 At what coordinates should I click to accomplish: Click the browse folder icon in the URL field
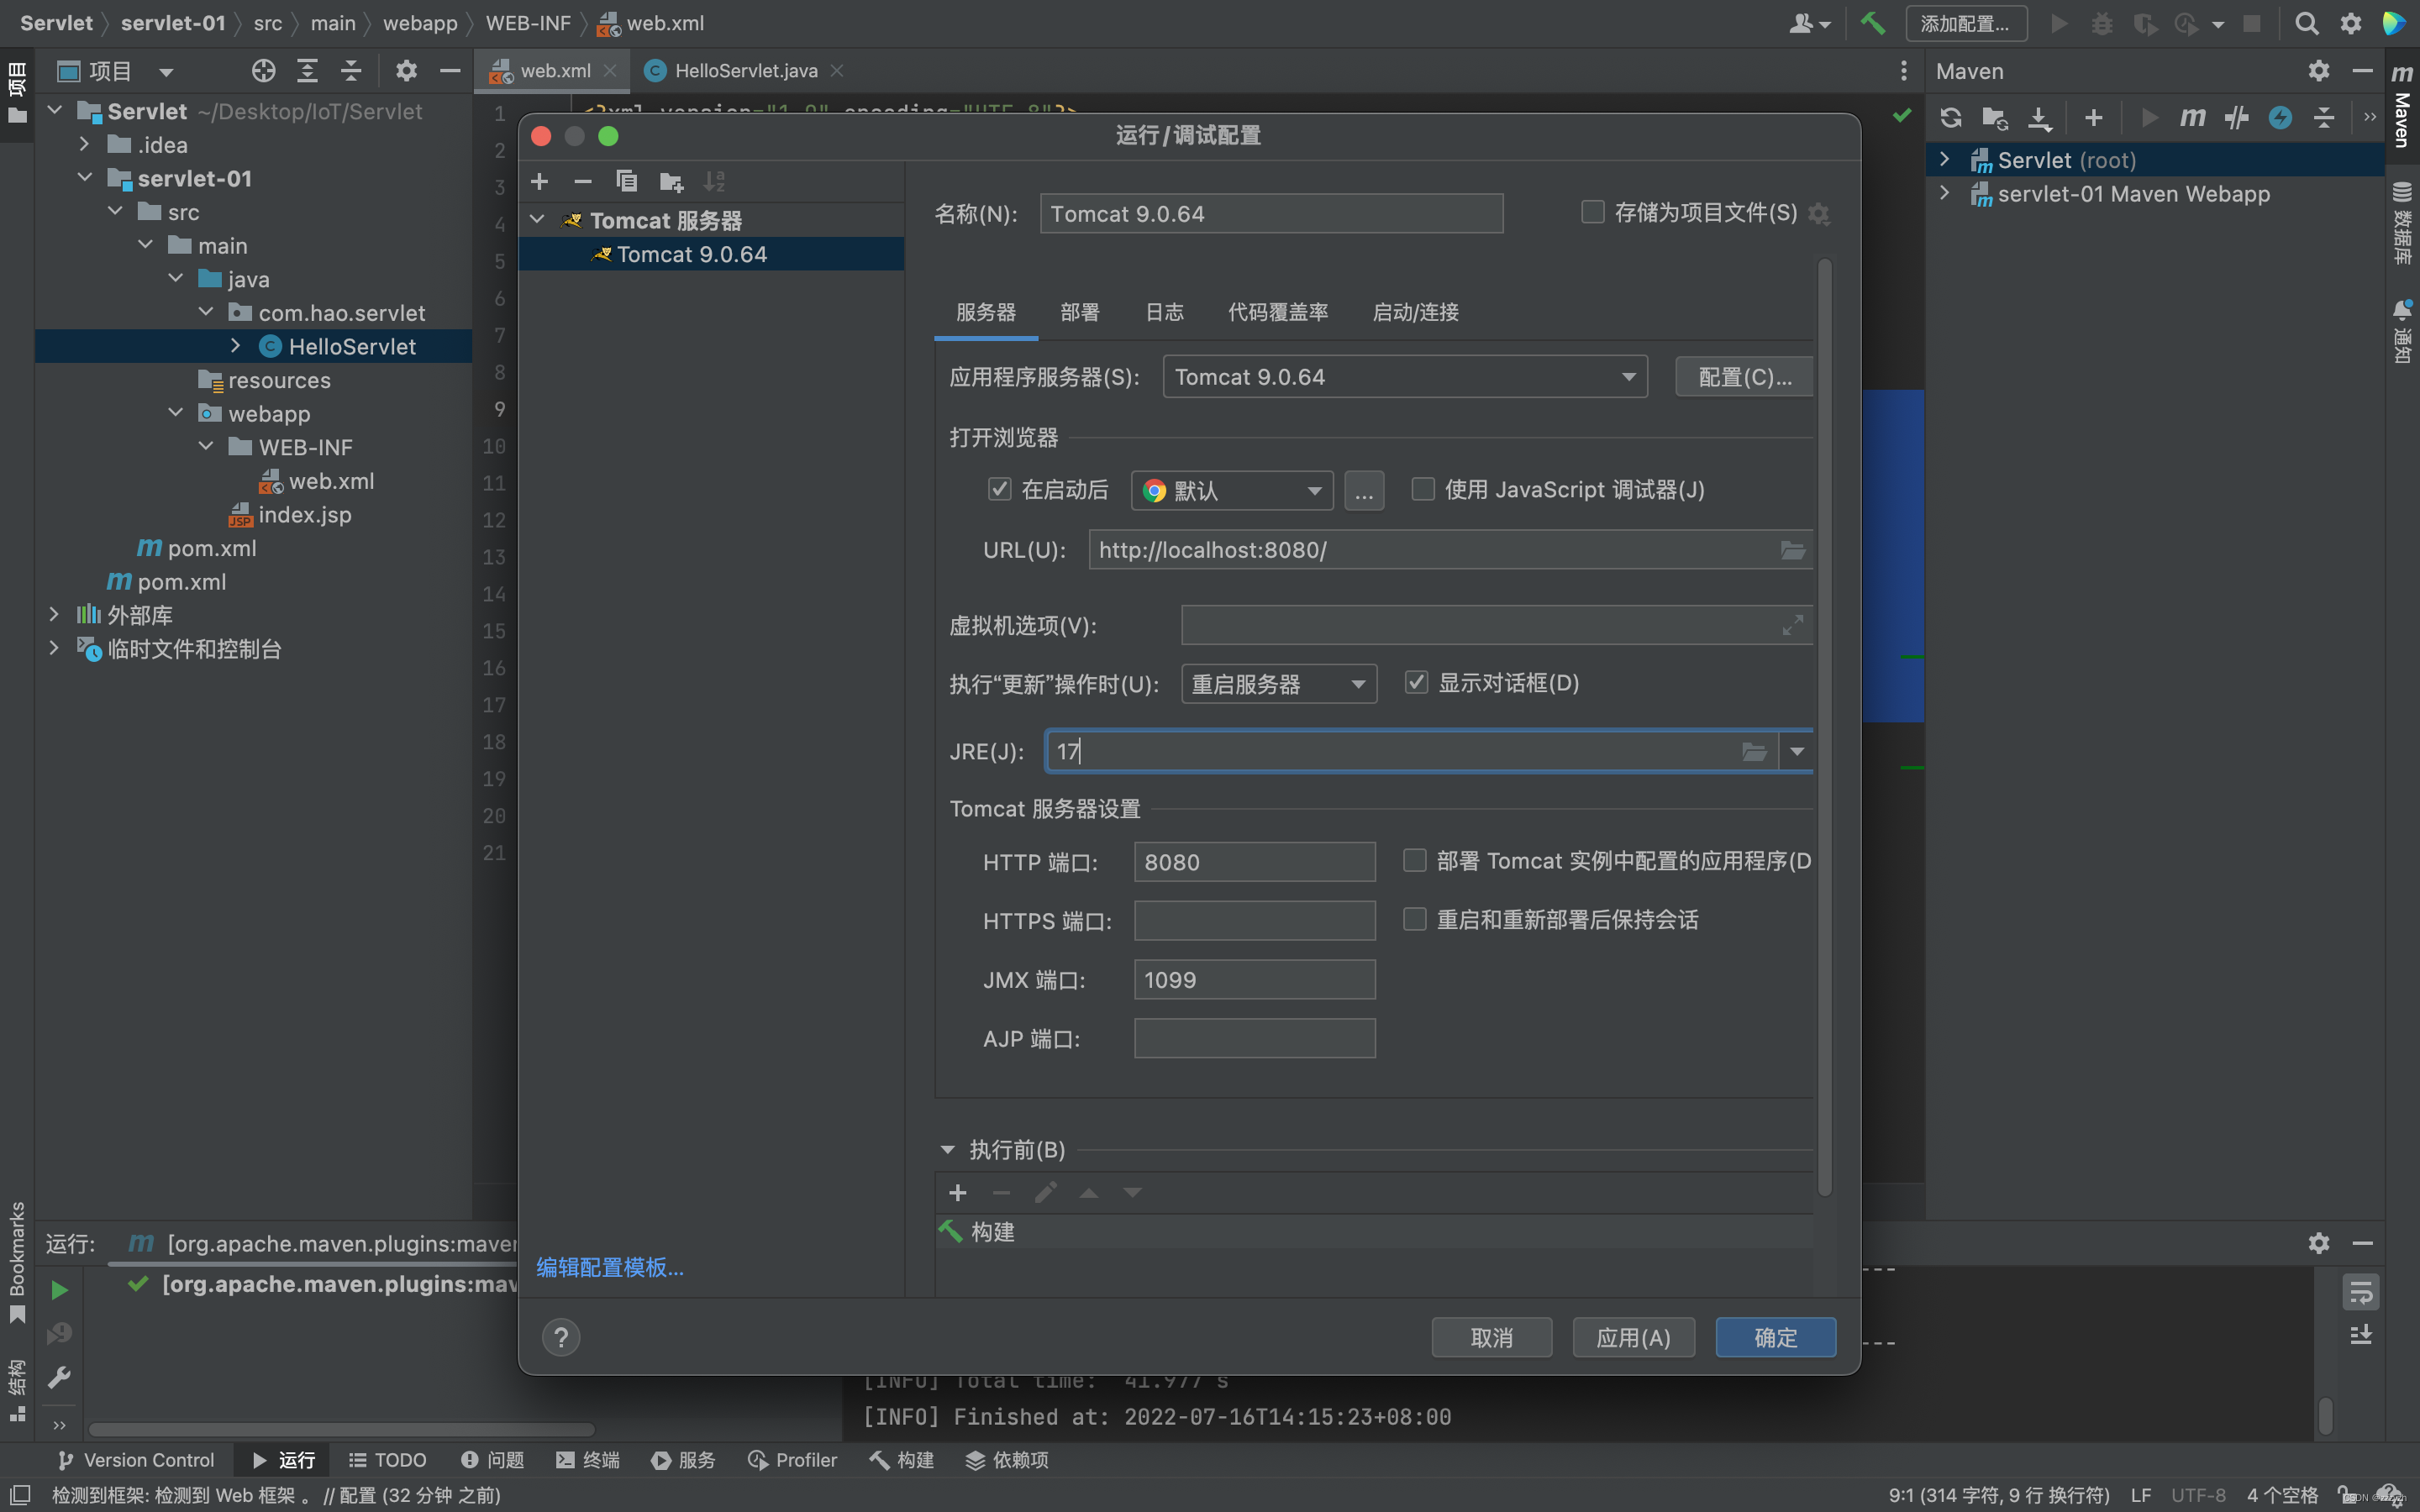click(x=1792, y=550)
